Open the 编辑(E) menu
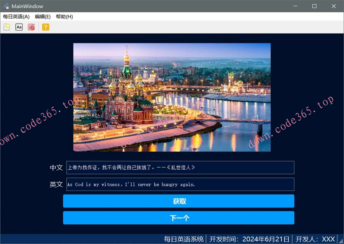Viewport: 344px width, 244px height. click(x=43, y=16)
